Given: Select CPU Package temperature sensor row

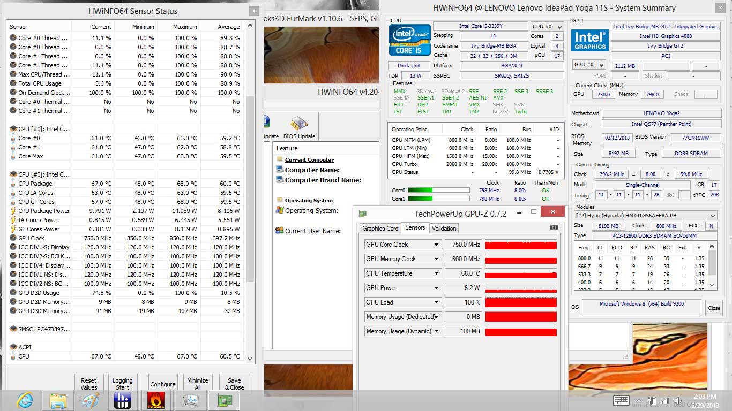Looking at the screenshot, I should pyautogui.click(x=126, y=184).
